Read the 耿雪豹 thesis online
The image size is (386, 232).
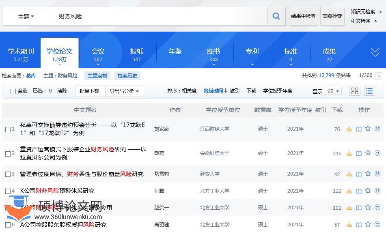(359, 174)
